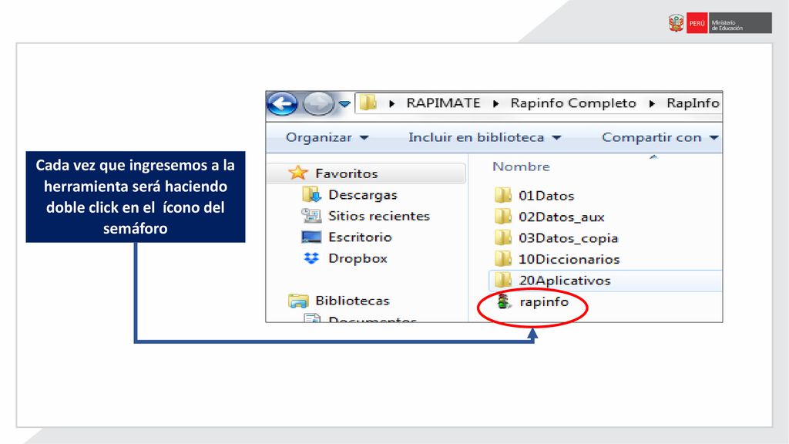Click the Bibliotecas library icon
The height and width of the screenshot is (444, 789).
298,301
